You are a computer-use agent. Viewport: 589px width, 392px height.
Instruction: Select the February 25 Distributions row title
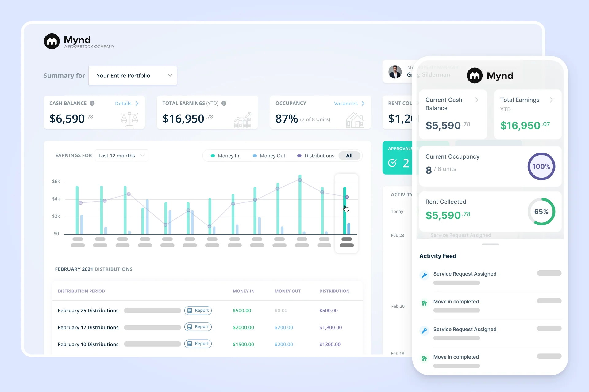88,311
